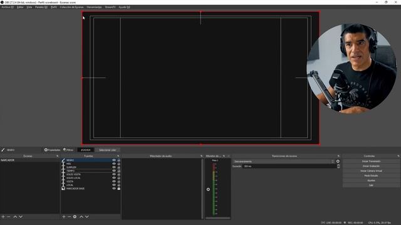Click the color source icon beside NEGRO

click(63, 160)
